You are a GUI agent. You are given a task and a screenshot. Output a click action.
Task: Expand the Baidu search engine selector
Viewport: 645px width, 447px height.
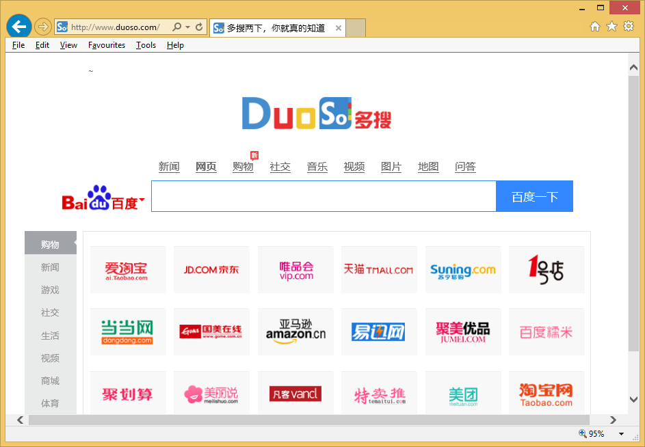pos(142,200)
